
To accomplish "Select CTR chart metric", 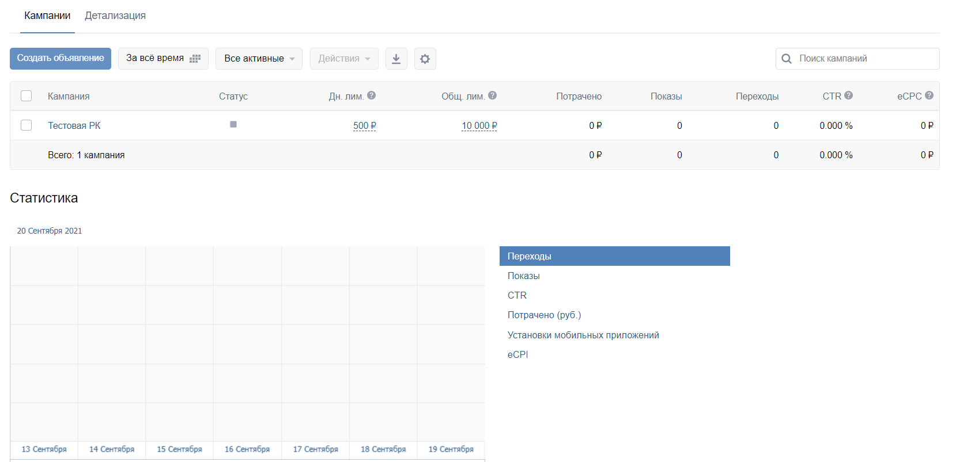I will click(x=517, y=296).
